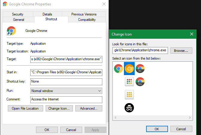Click the Comment field with Access the Internet
The height and width of the screenshot is (135, 201).
click(66, 100)
